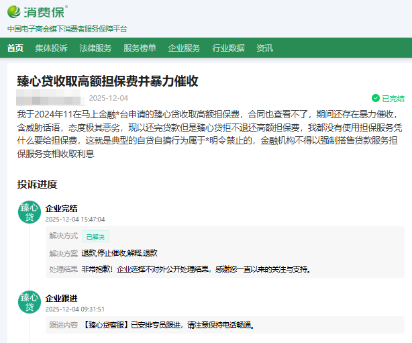Visit the 资讯 navigation item

[264, 48]
